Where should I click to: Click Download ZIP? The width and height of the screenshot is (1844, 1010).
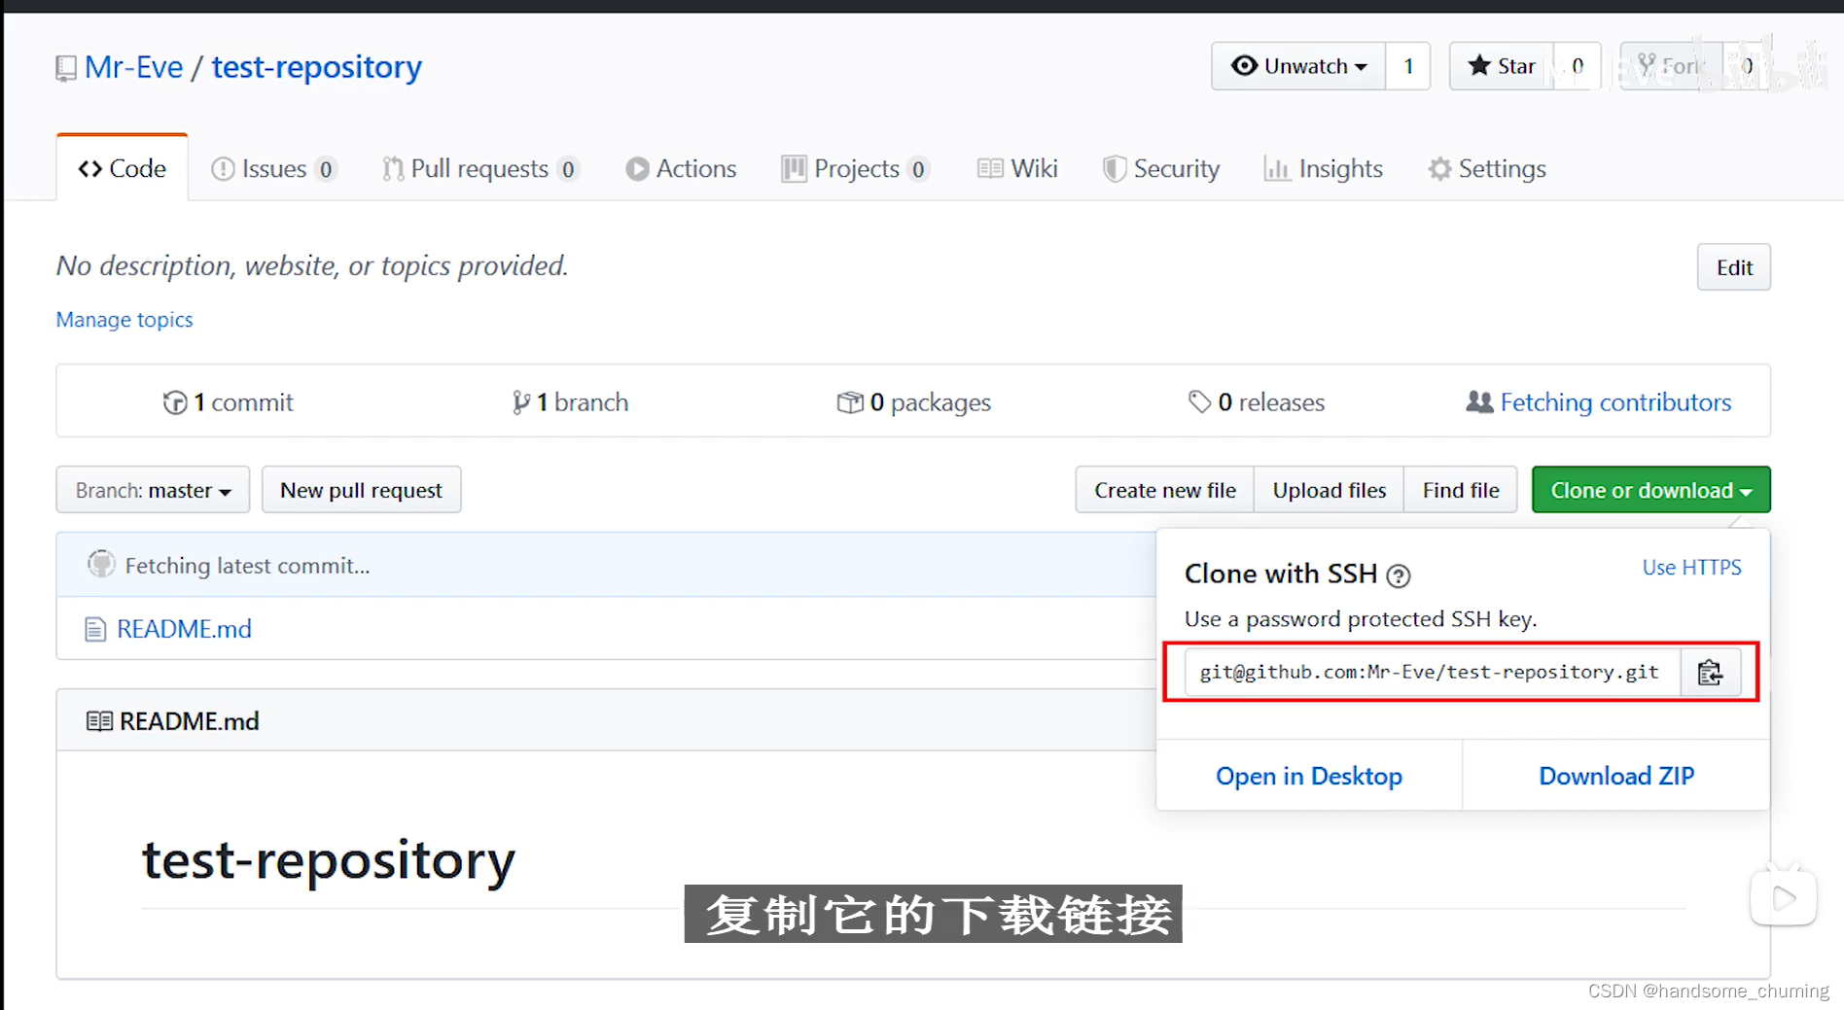click(x=1616, y=776)
